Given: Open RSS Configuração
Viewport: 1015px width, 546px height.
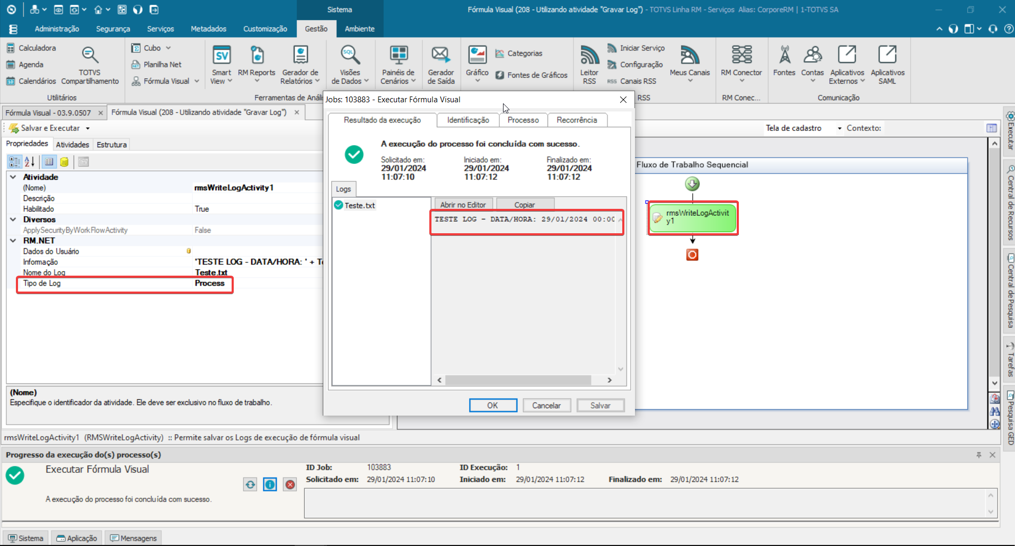Looking at the screenshot, I should click(635, 65).
